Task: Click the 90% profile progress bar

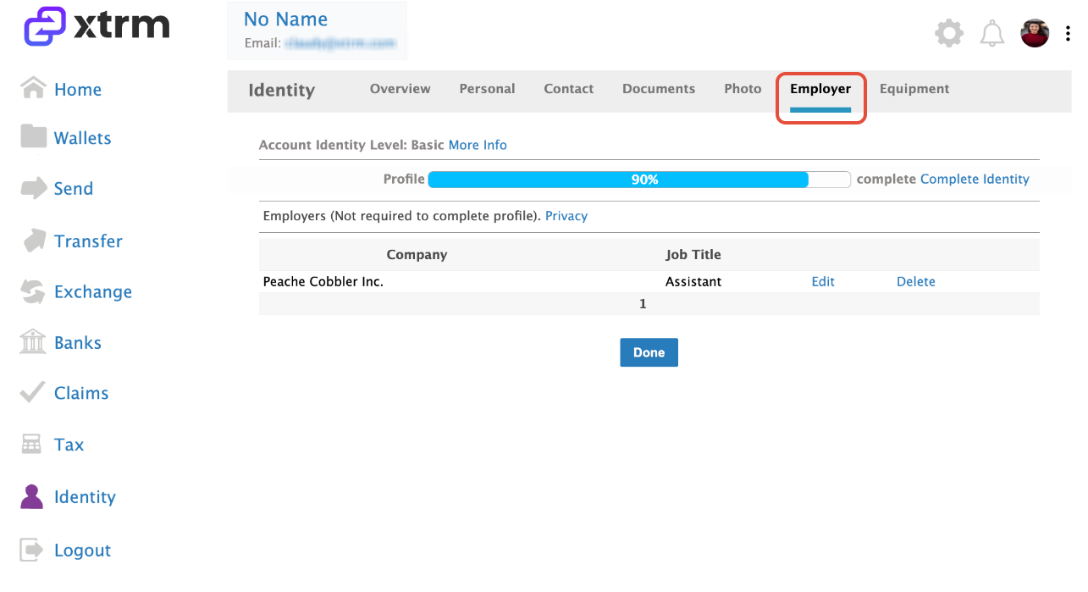Action: pyautogui.click(x=639, y=180)
